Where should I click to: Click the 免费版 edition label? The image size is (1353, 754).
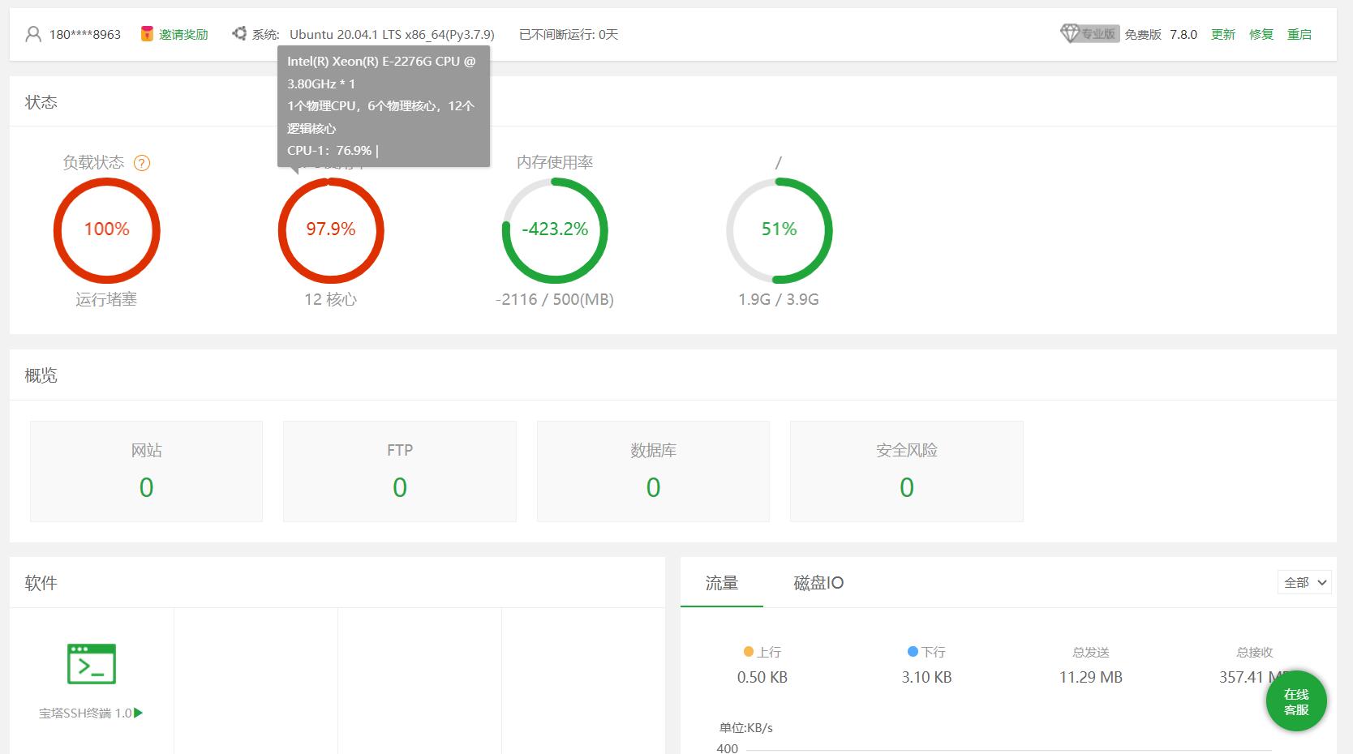pyautogui.click(x=1143, y=34)
